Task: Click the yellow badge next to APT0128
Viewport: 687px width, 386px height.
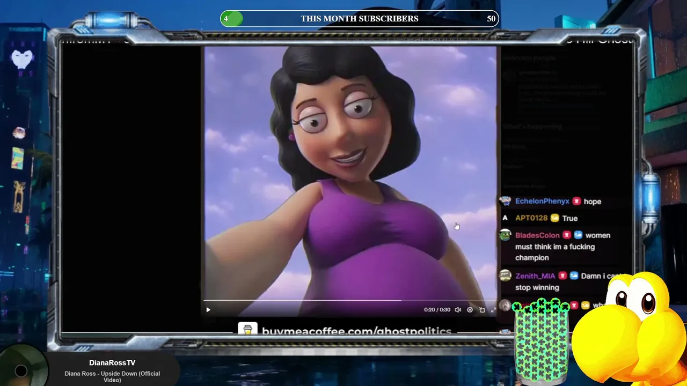Action: (x=554, y=218)
